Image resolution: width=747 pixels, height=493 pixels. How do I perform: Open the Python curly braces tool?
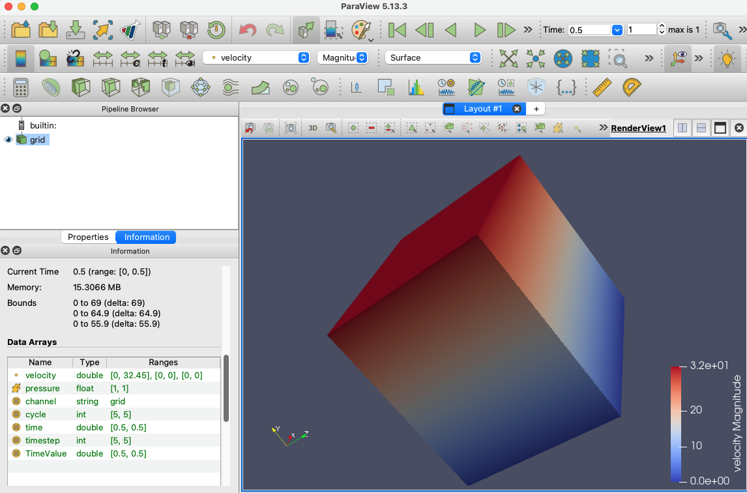[x=566, y=87]
